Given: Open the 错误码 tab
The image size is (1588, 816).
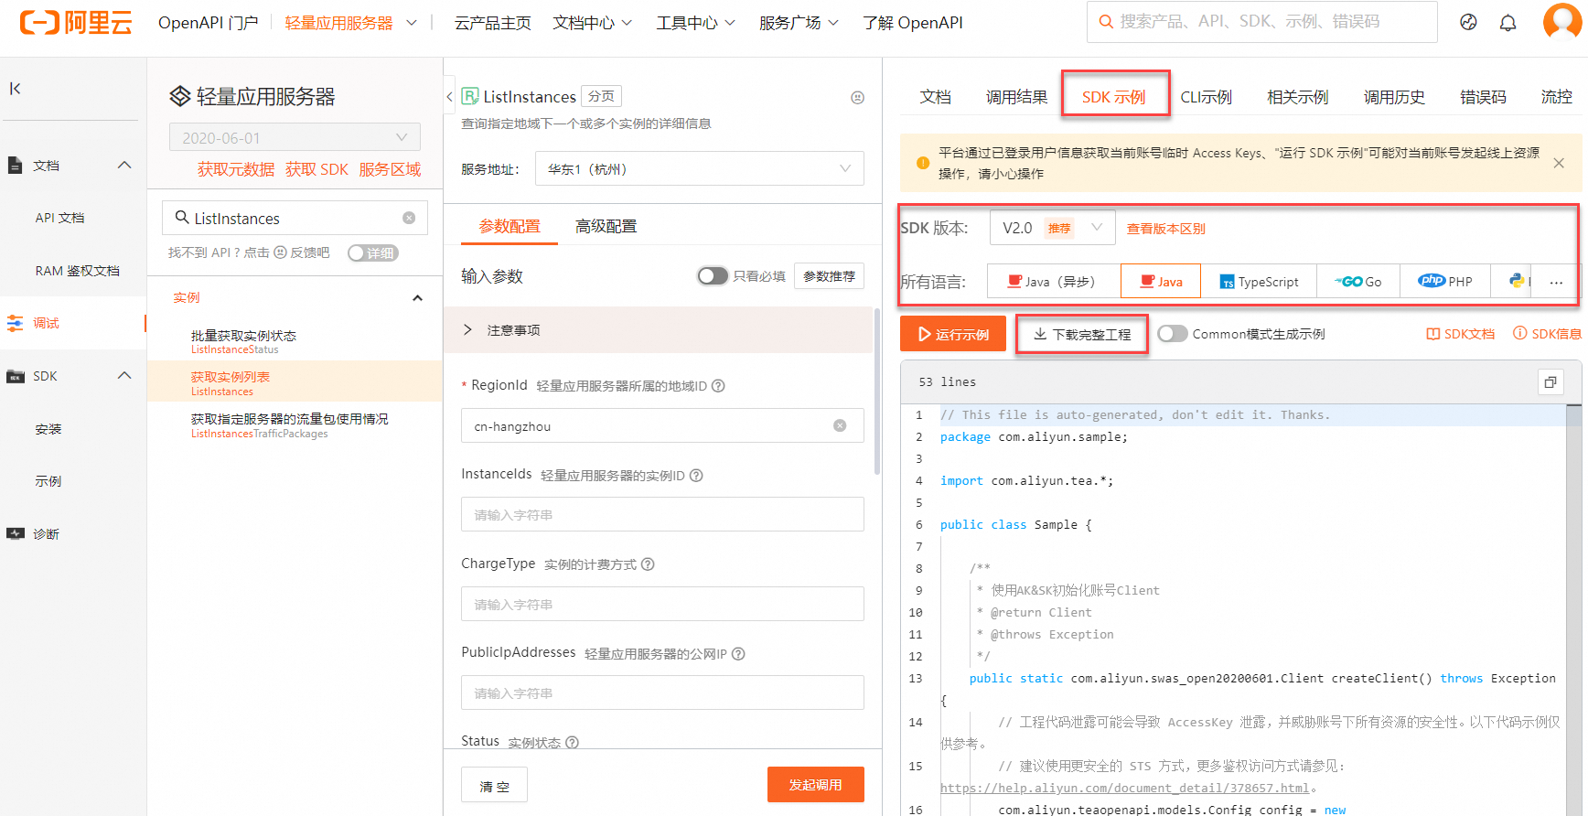Looking at the screenshot, I should [1483, 97].
